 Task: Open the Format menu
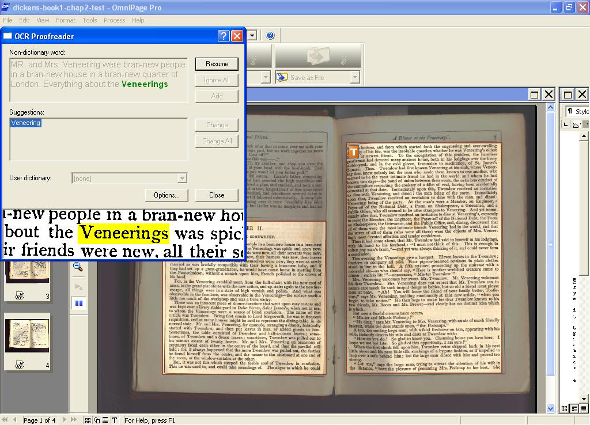[x=66, y=20]
